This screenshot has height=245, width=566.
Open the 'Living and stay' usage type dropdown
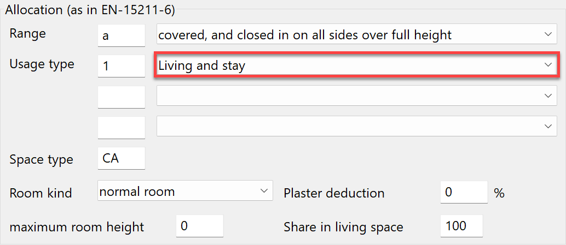[350, 65]
